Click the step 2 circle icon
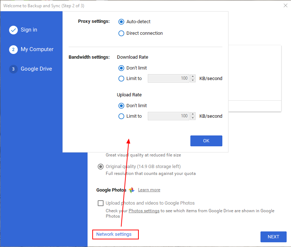291x247 pixels. [x=13, y=50]
